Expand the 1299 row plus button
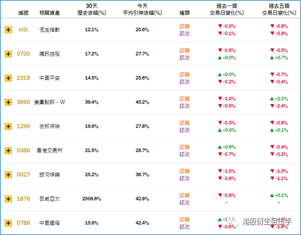 (x=8, y=126)
